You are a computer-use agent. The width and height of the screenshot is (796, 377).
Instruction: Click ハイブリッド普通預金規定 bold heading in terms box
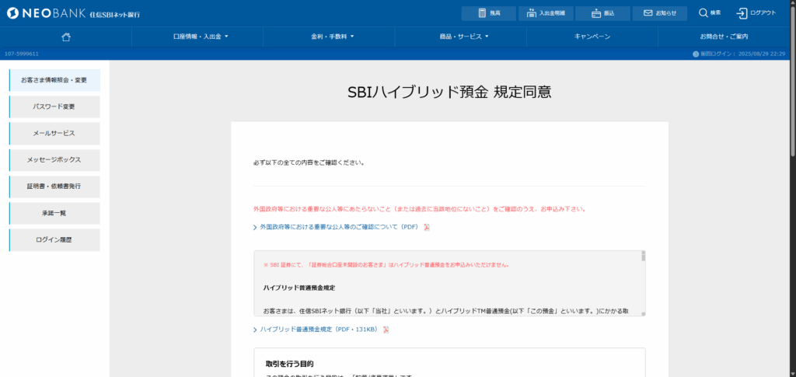pyautogui.click(x=299, y=288)
